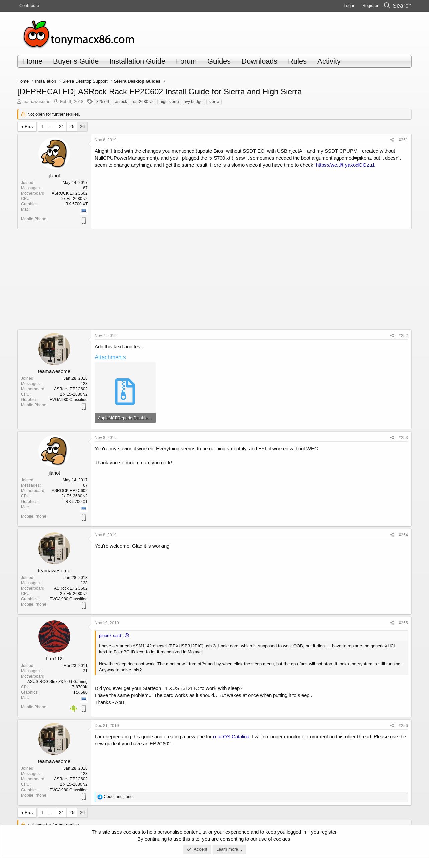Viewport: 429px width, 858px height.
Task: Go to Prev page at top pagination
Action: pyautogui.click(x=27, y=127)
